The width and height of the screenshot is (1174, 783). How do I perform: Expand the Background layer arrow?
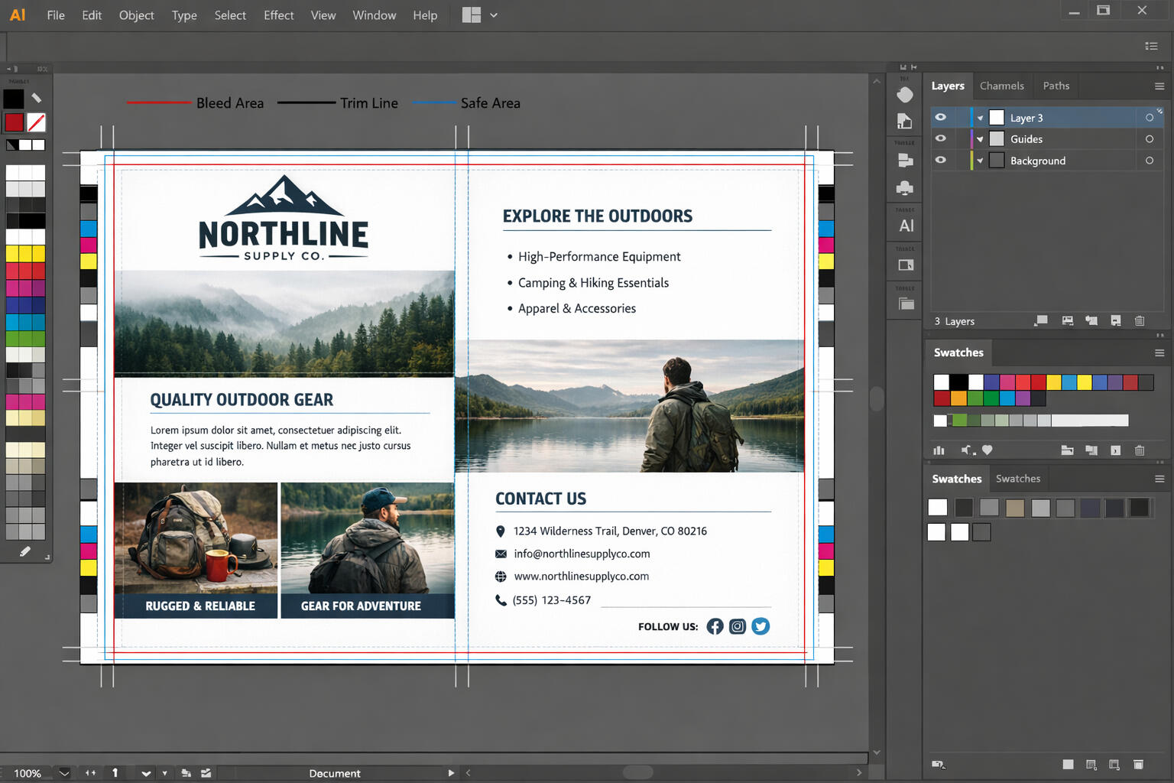(980, 161)
